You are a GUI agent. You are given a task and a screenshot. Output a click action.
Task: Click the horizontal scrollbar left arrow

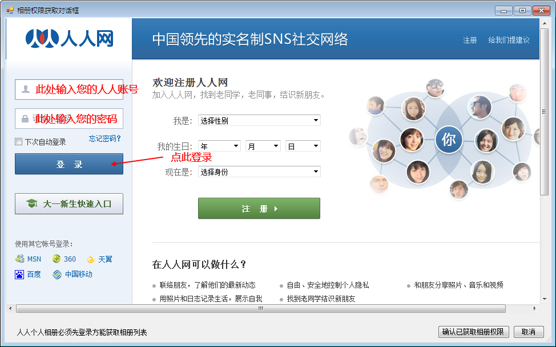click(x=10, y=308)
